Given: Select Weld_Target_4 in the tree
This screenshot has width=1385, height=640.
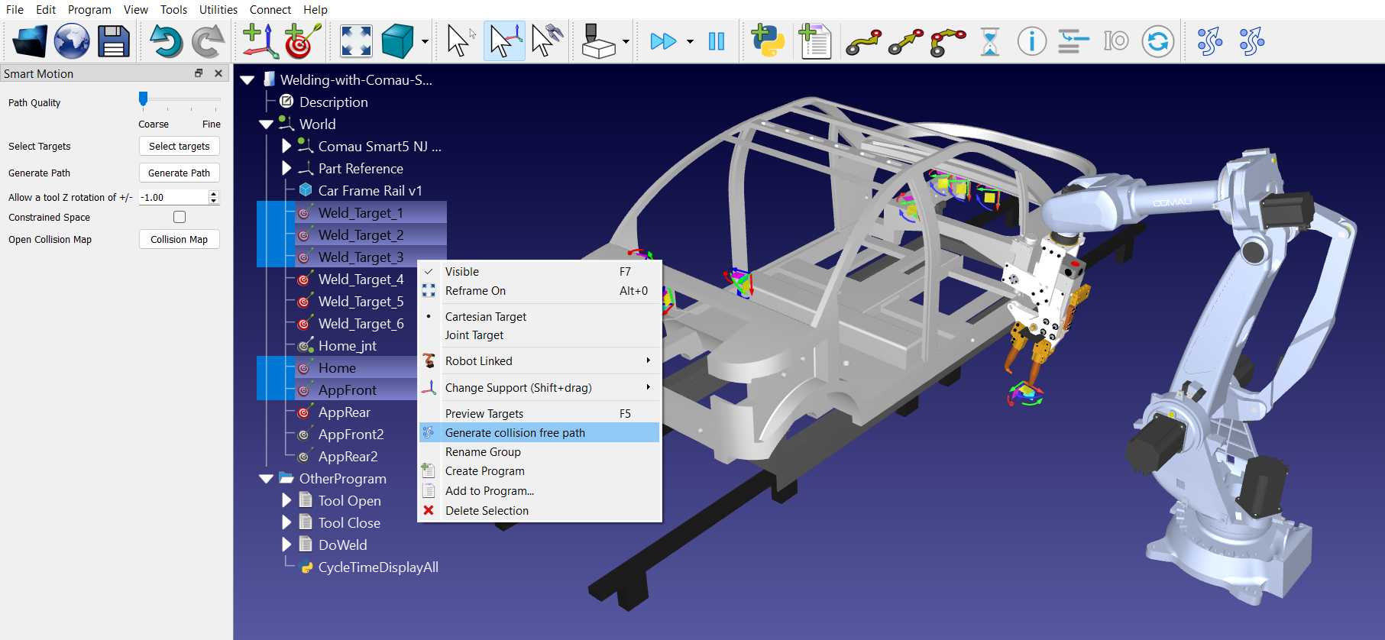Looking at the screenshot, I should [x=361, y=280].
